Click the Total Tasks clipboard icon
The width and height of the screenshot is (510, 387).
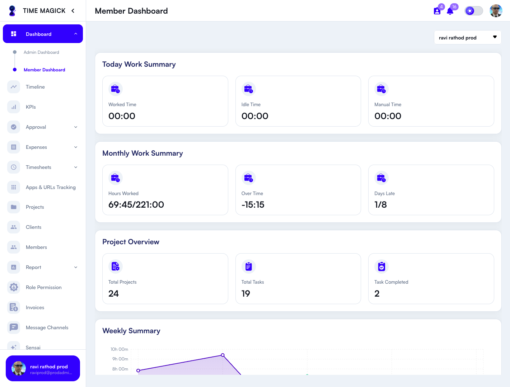tap(249, 266)
